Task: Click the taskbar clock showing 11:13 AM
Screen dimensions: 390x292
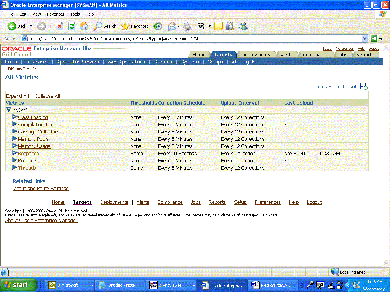Action: 374,282
